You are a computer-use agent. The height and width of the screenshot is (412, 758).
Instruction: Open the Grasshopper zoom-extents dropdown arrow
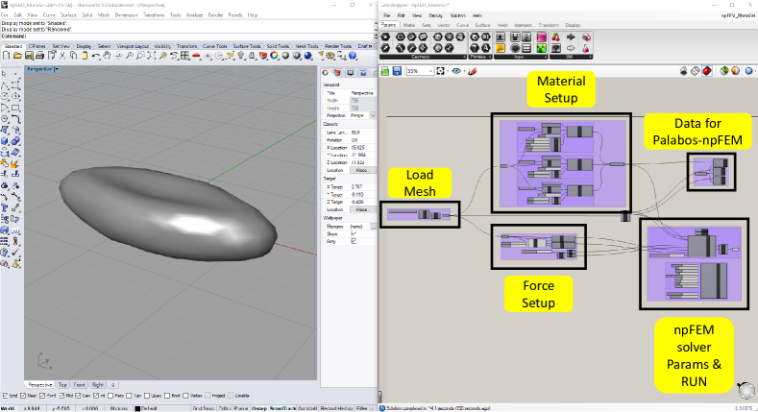pyautogui.click(x=448, y=71)
